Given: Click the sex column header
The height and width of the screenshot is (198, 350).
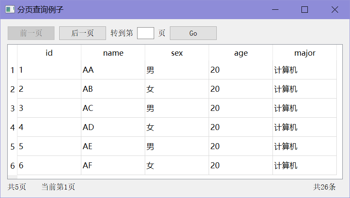Looking at the screenshot, I should pos(177,53).
